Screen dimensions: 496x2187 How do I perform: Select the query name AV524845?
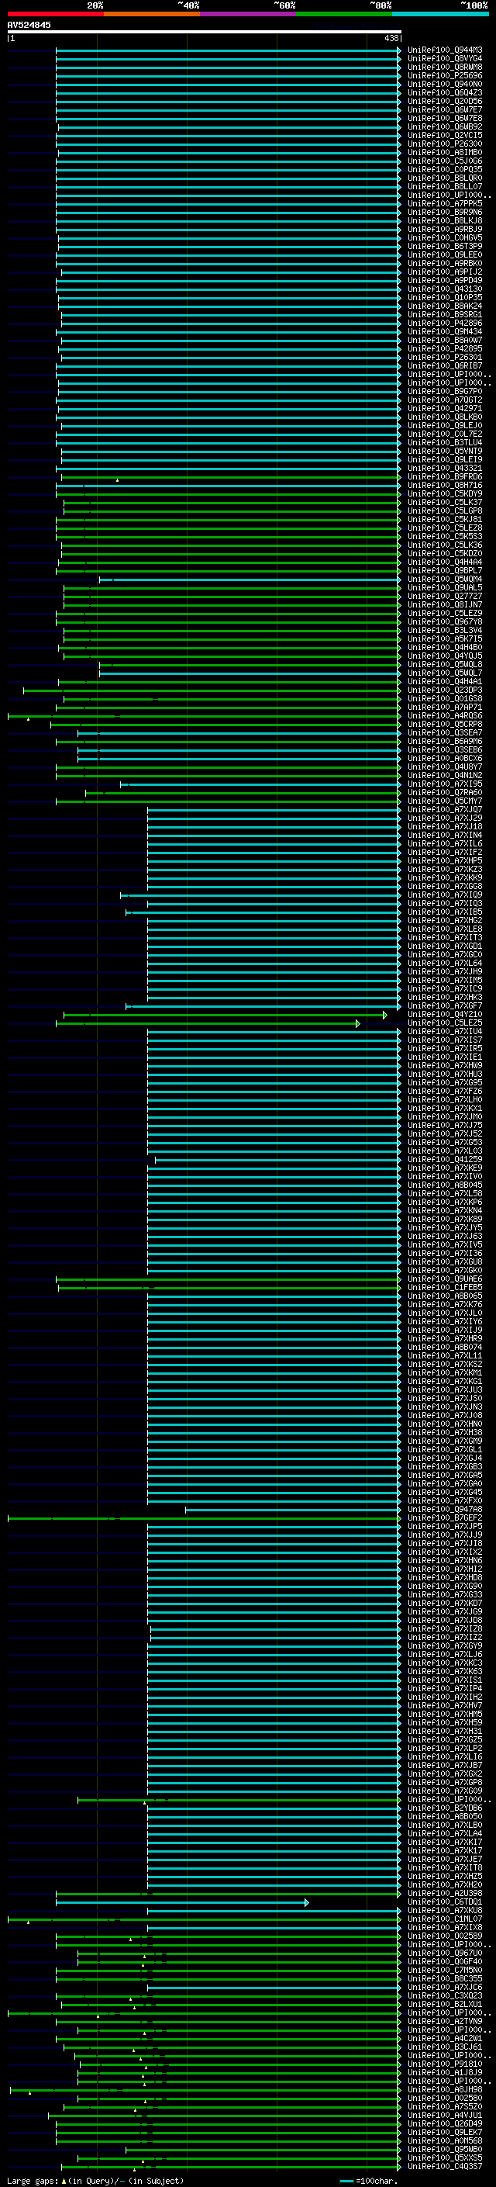tap(29, 25)
